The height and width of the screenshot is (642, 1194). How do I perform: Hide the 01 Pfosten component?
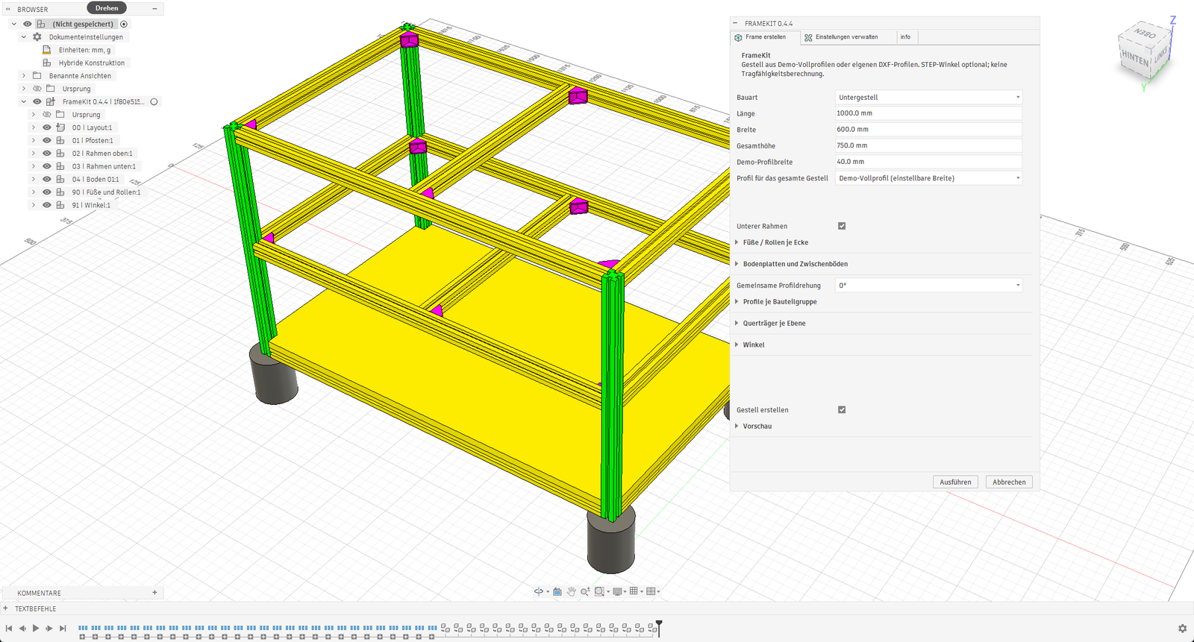(47, 140)
